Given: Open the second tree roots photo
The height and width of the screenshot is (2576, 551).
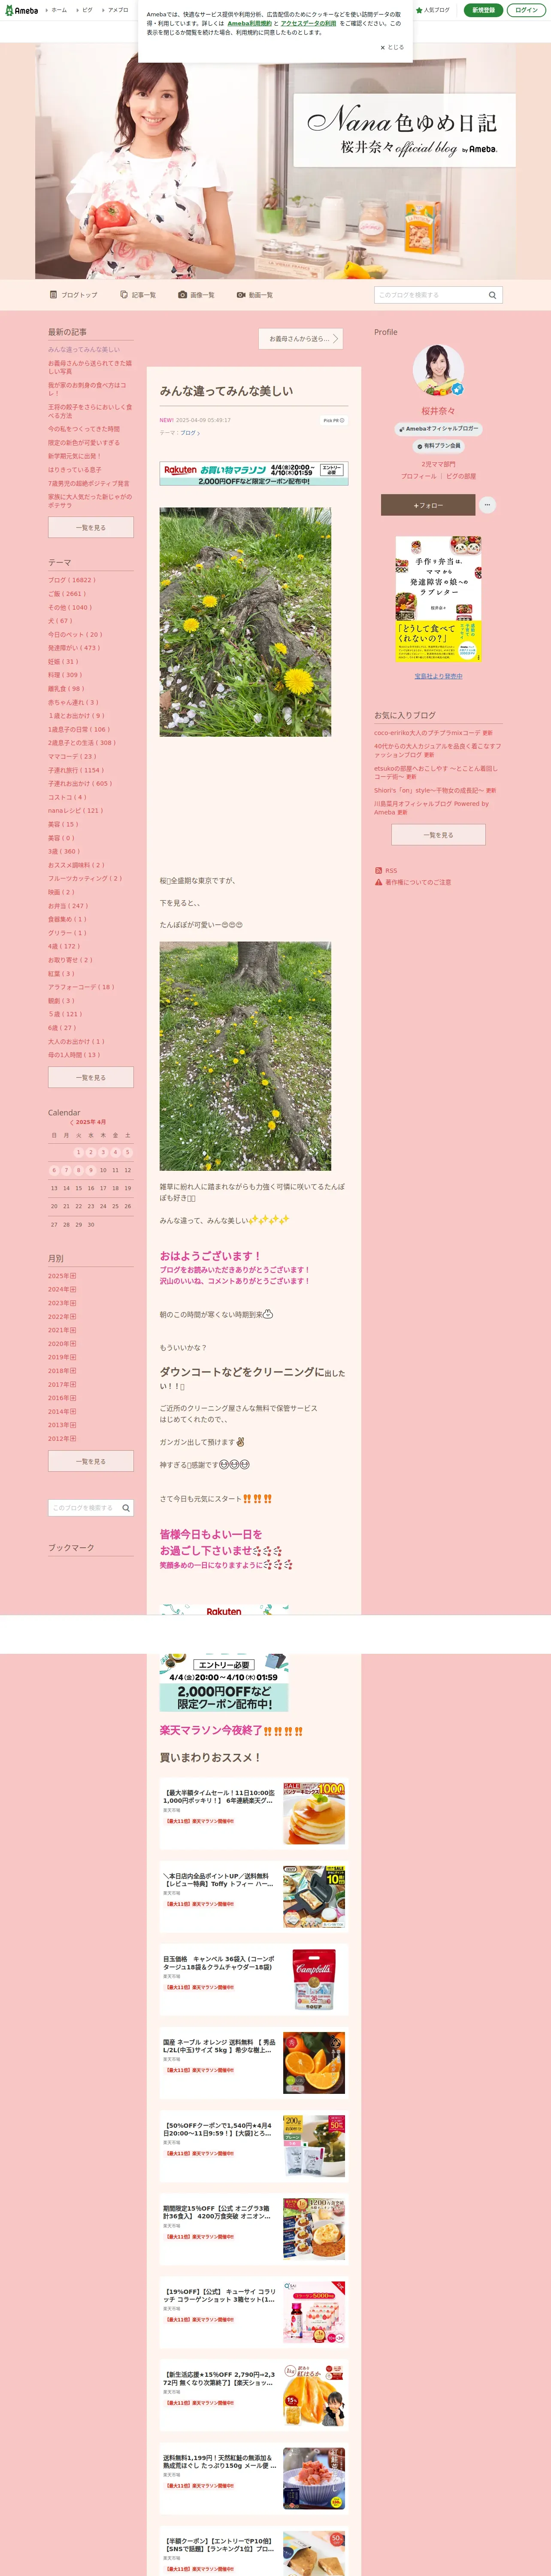Looking at the screenshot, I should 245,1056.
